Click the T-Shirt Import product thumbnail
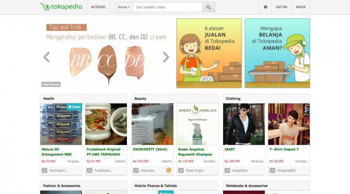 [x=289, y=124]
